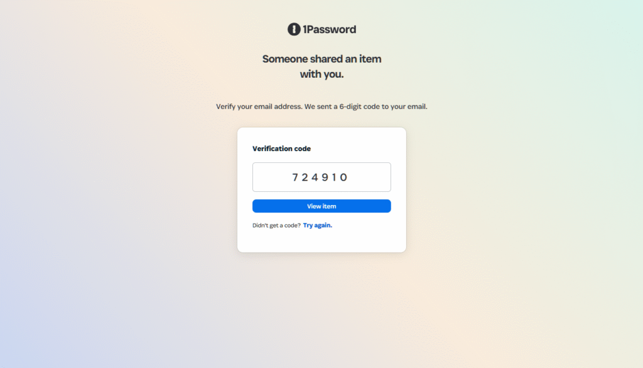
Task: Click the "Didn't get a code?" text
Action: (276, 225)
